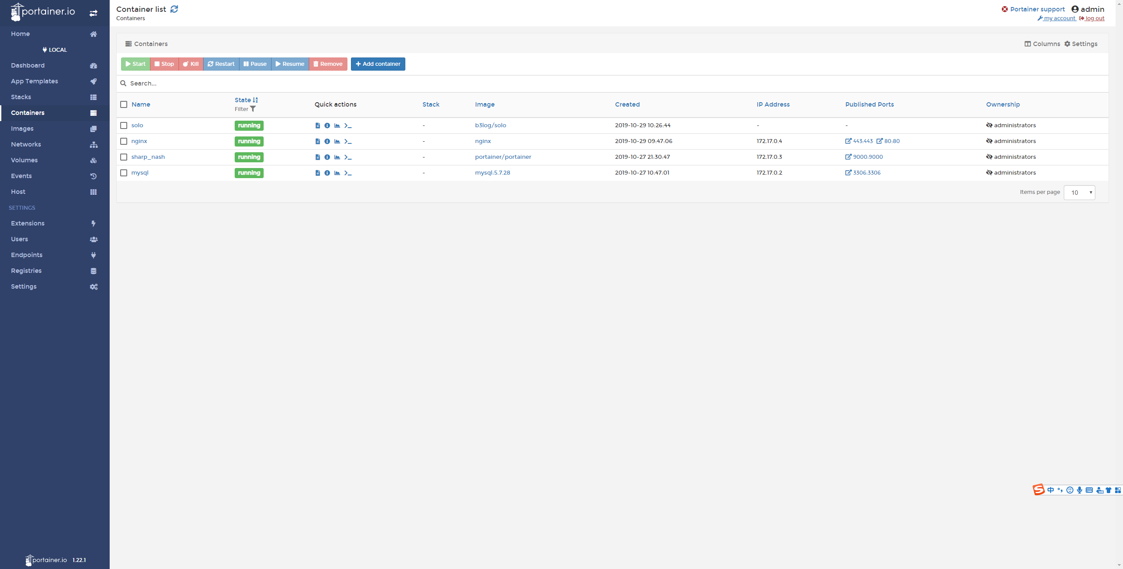Check the solo container checkbox
Image resolution: width=1123 pixels, height=569 pixels.
pos(124,125)
